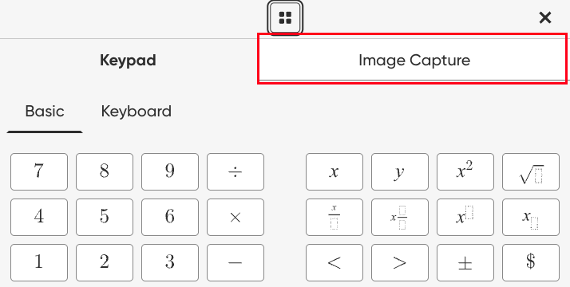Viewport: 570px width, 287px height.
Task: Insert the multiplication sign key
Action: tap(236, 218)
